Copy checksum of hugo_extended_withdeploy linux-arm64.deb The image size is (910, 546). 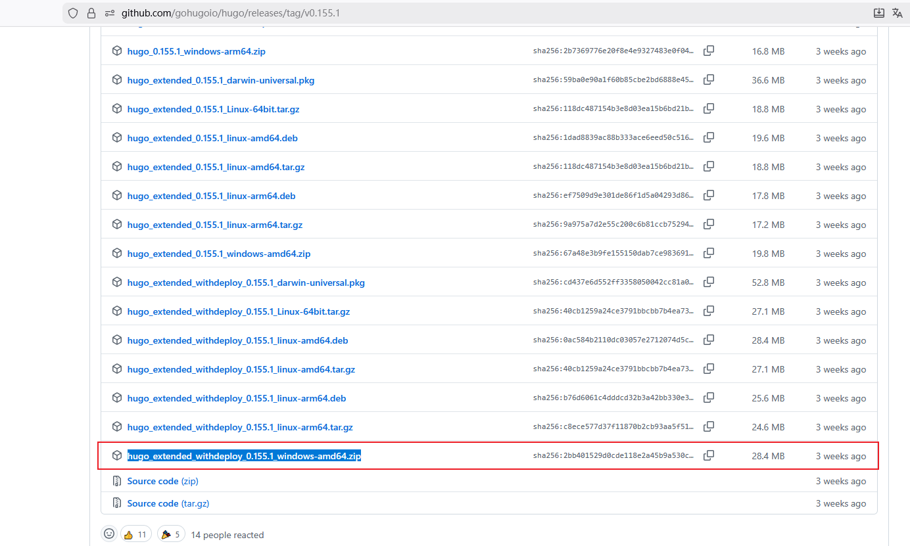click(x=709, y=398)
